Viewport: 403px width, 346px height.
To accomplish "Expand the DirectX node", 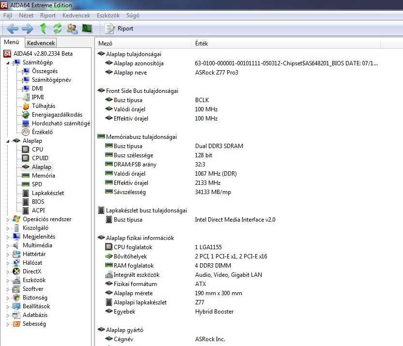I will pyautogui.click(x=8, y=272).
